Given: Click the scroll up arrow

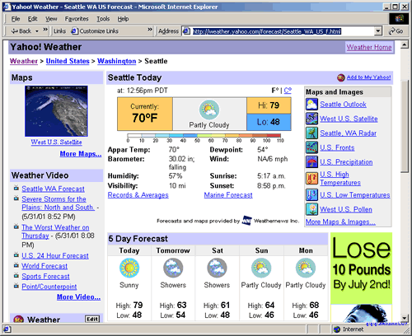Looking at the screenshot, I should point(405,44).
